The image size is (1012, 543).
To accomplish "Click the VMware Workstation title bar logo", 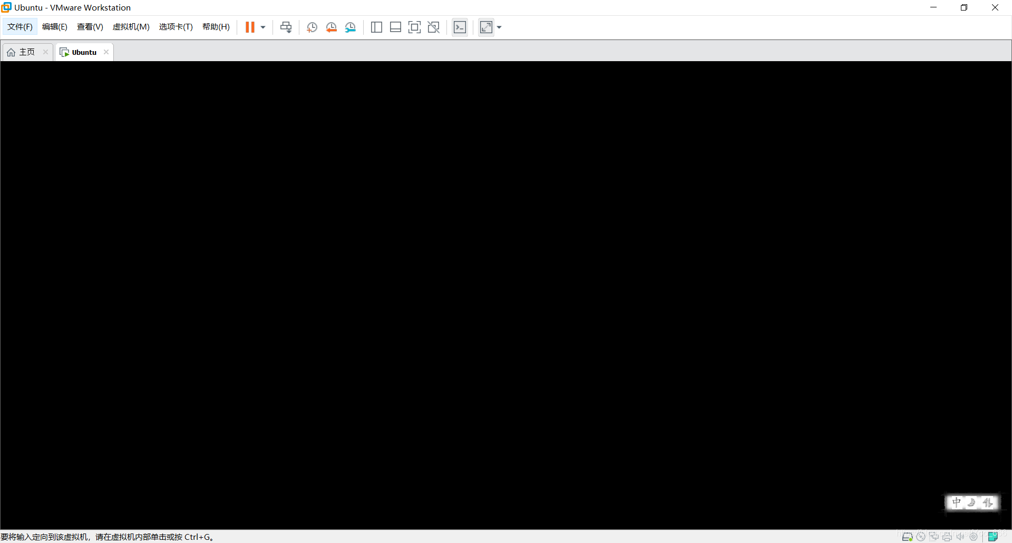I will pyautogui.click(x=6, y=7).
